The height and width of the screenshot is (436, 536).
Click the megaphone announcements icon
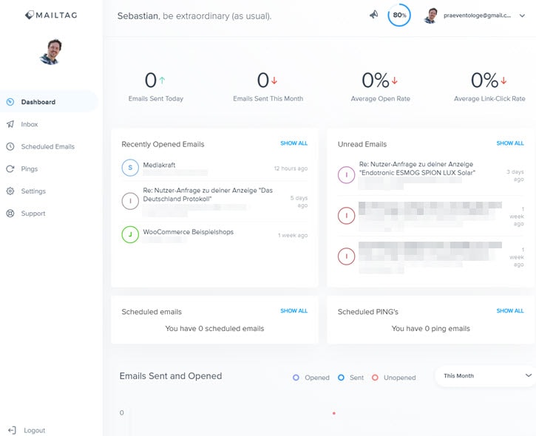tap(374, 14)
